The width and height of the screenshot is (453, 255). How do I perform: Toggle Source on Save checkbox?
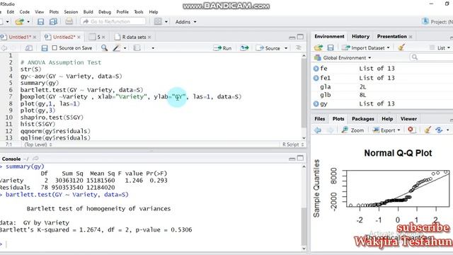pos(55,48)
